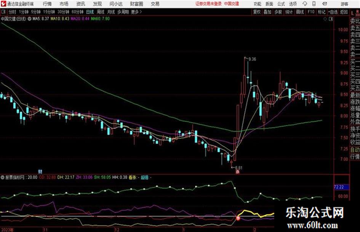Click the HH: 0.38 indicator value
Viewport: 360px width, 232px height.
tap(120, 177)
